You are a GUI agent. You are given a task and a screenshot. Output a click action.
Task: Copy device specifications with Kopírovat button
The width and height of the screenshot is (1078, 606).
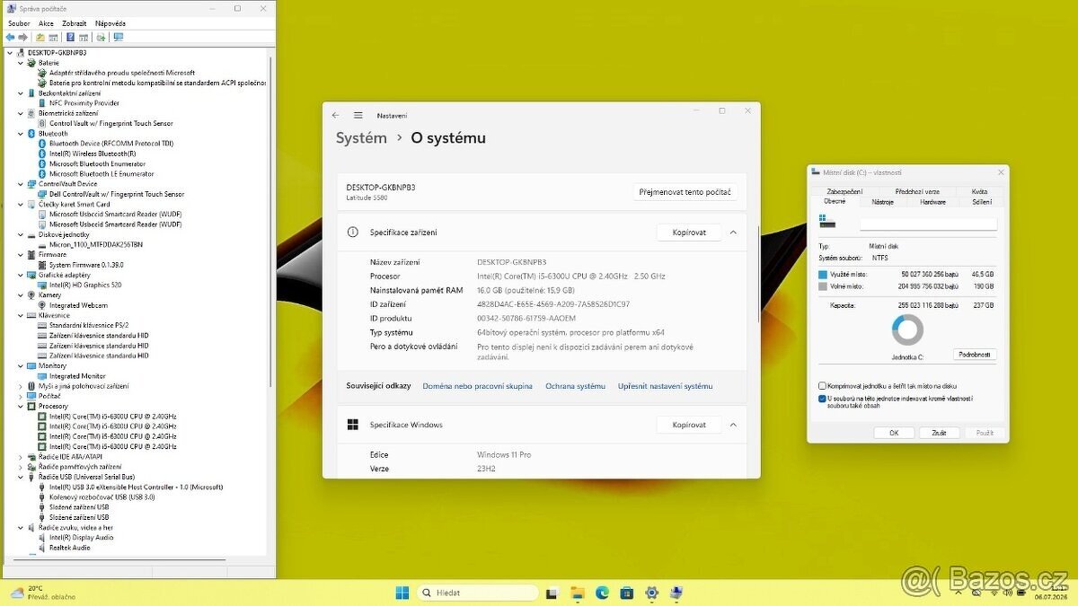689,233
